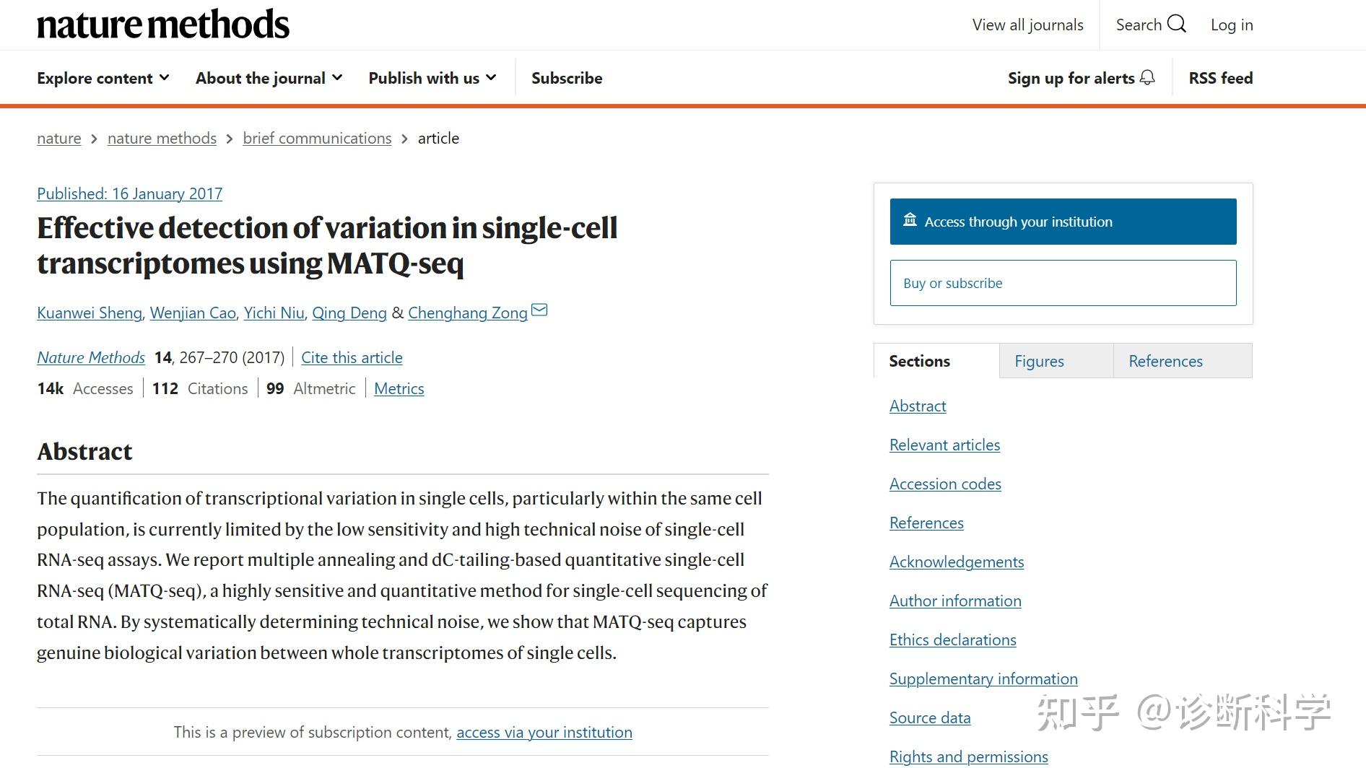The image size is (1366, 768).
Task: Click the Subscribe menu item
Action: [567, 78]
